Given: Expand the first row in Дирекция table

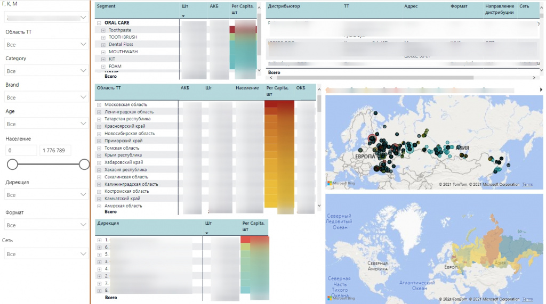Looking at the screenshot, I should 99,240.
